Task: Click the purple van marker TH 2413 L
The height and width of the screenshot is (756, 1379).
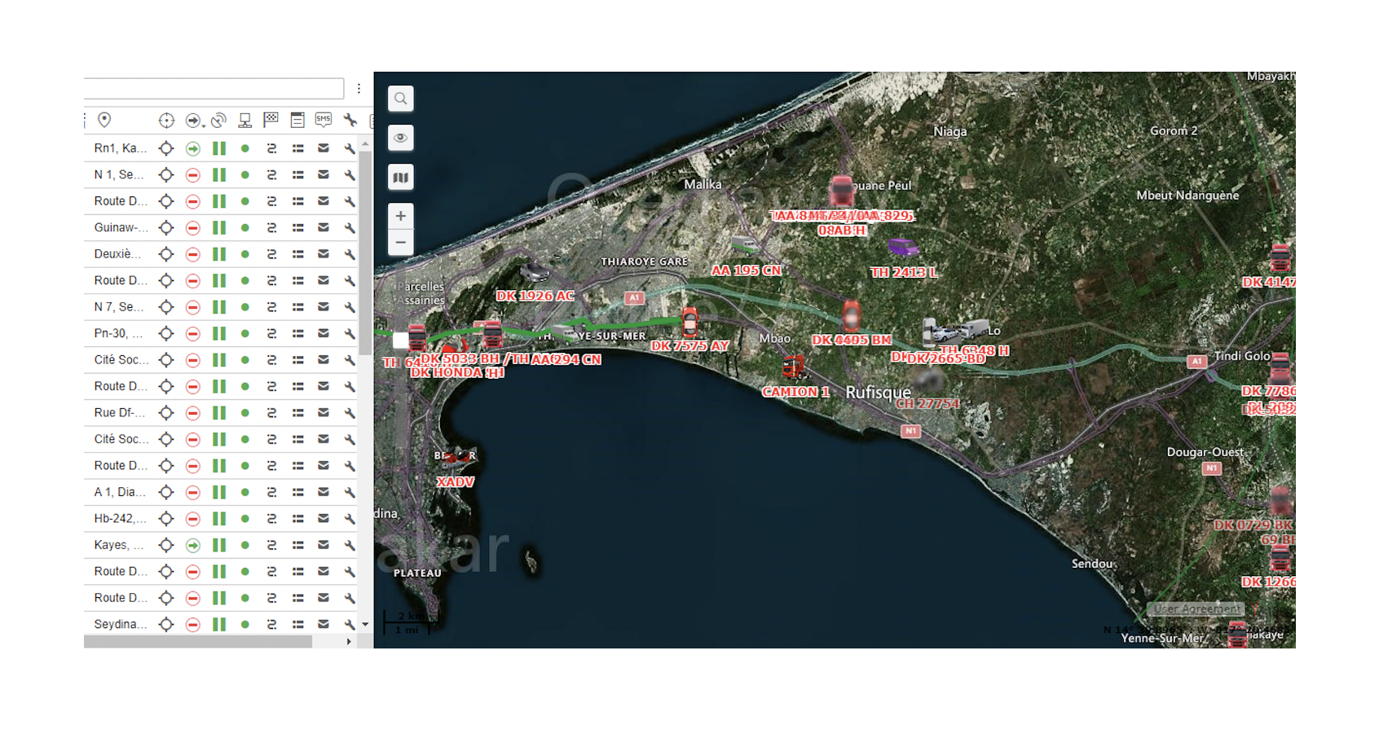Action: pyautogui.click(x=903, y=248)
